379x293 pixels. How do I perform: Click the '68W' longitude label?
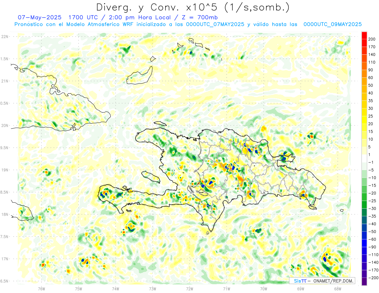tap(338, 289)
